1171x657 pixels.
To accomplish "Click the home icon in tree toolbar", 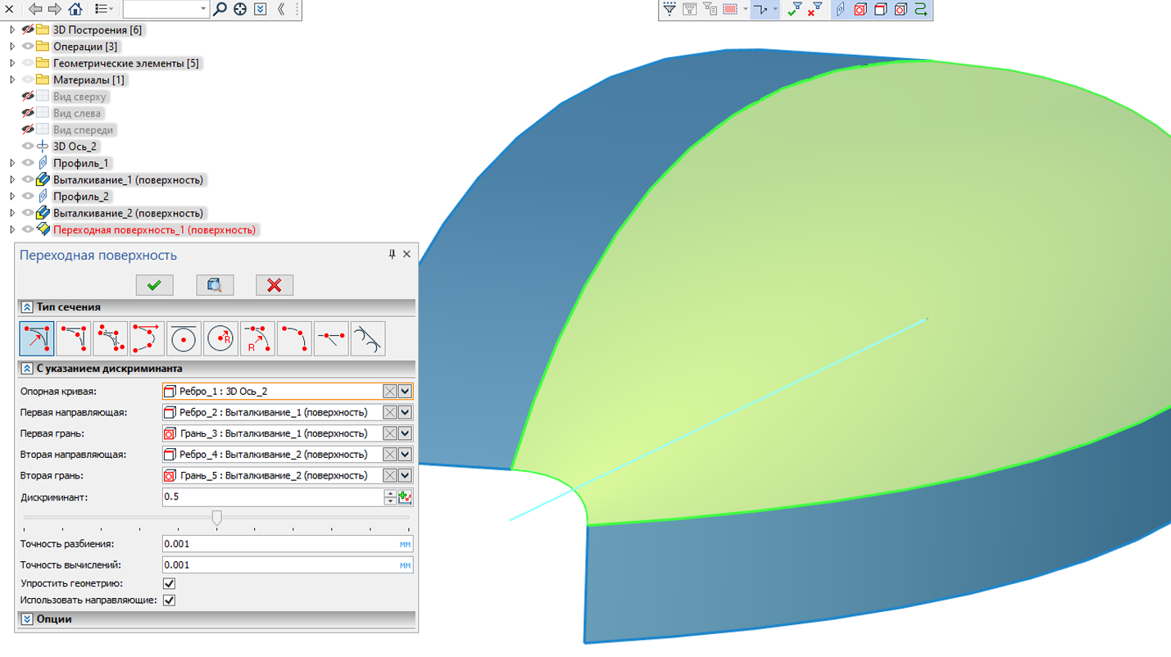I will (75, 9).
